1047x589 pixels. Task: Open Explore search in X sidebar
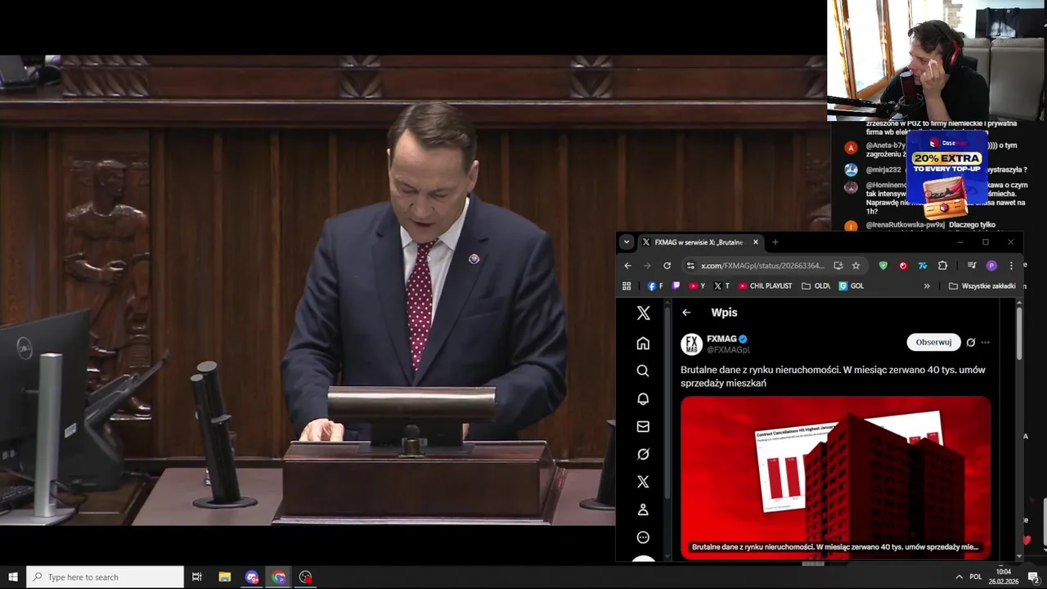pos(643,371)
